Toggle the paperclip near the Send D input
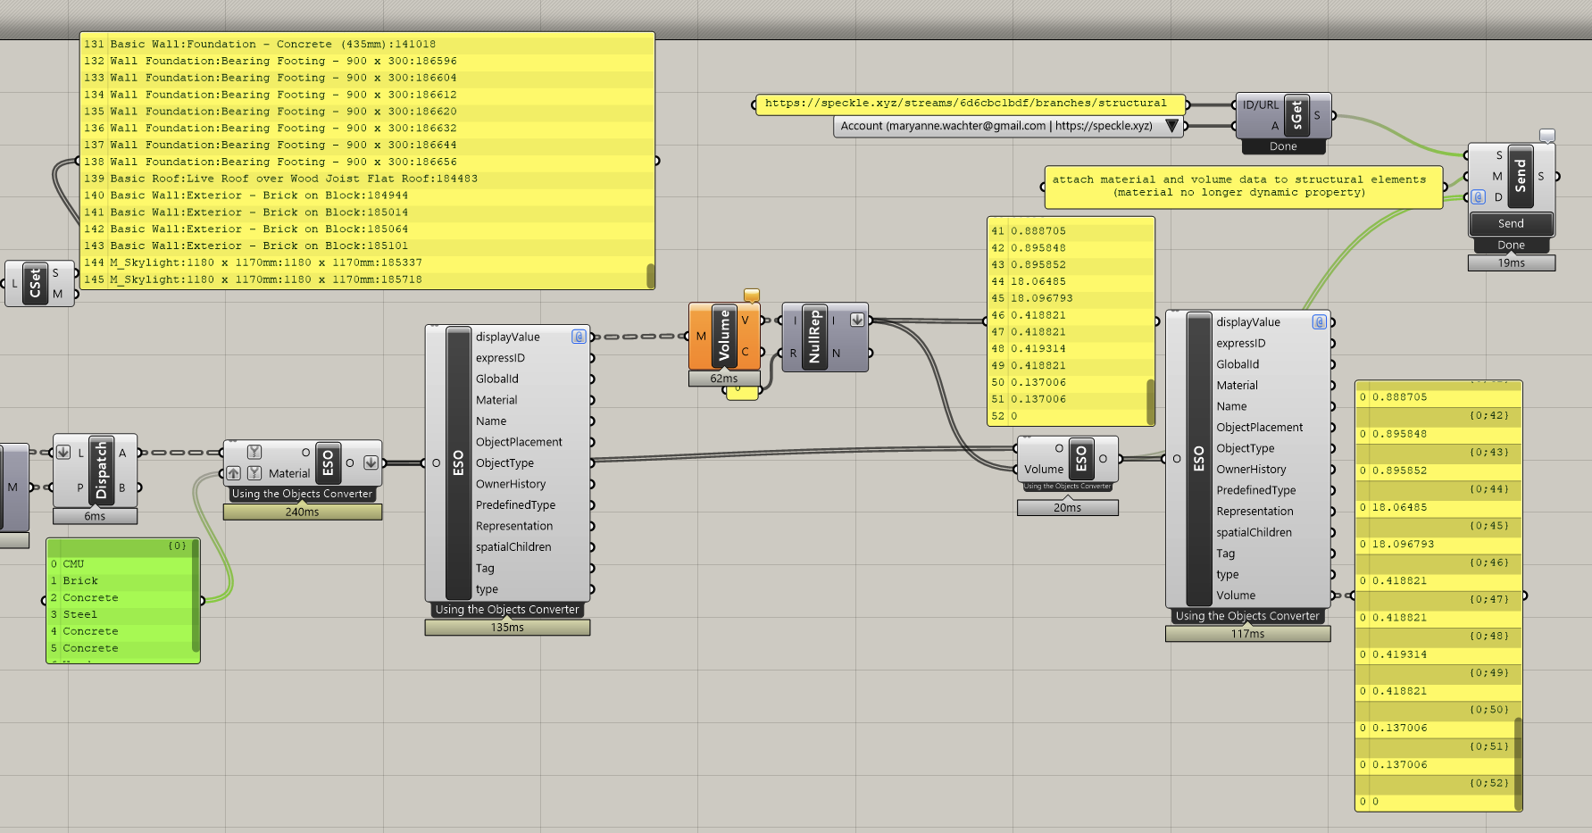Screen dimensions: 1592x833 coord(1478,196)
